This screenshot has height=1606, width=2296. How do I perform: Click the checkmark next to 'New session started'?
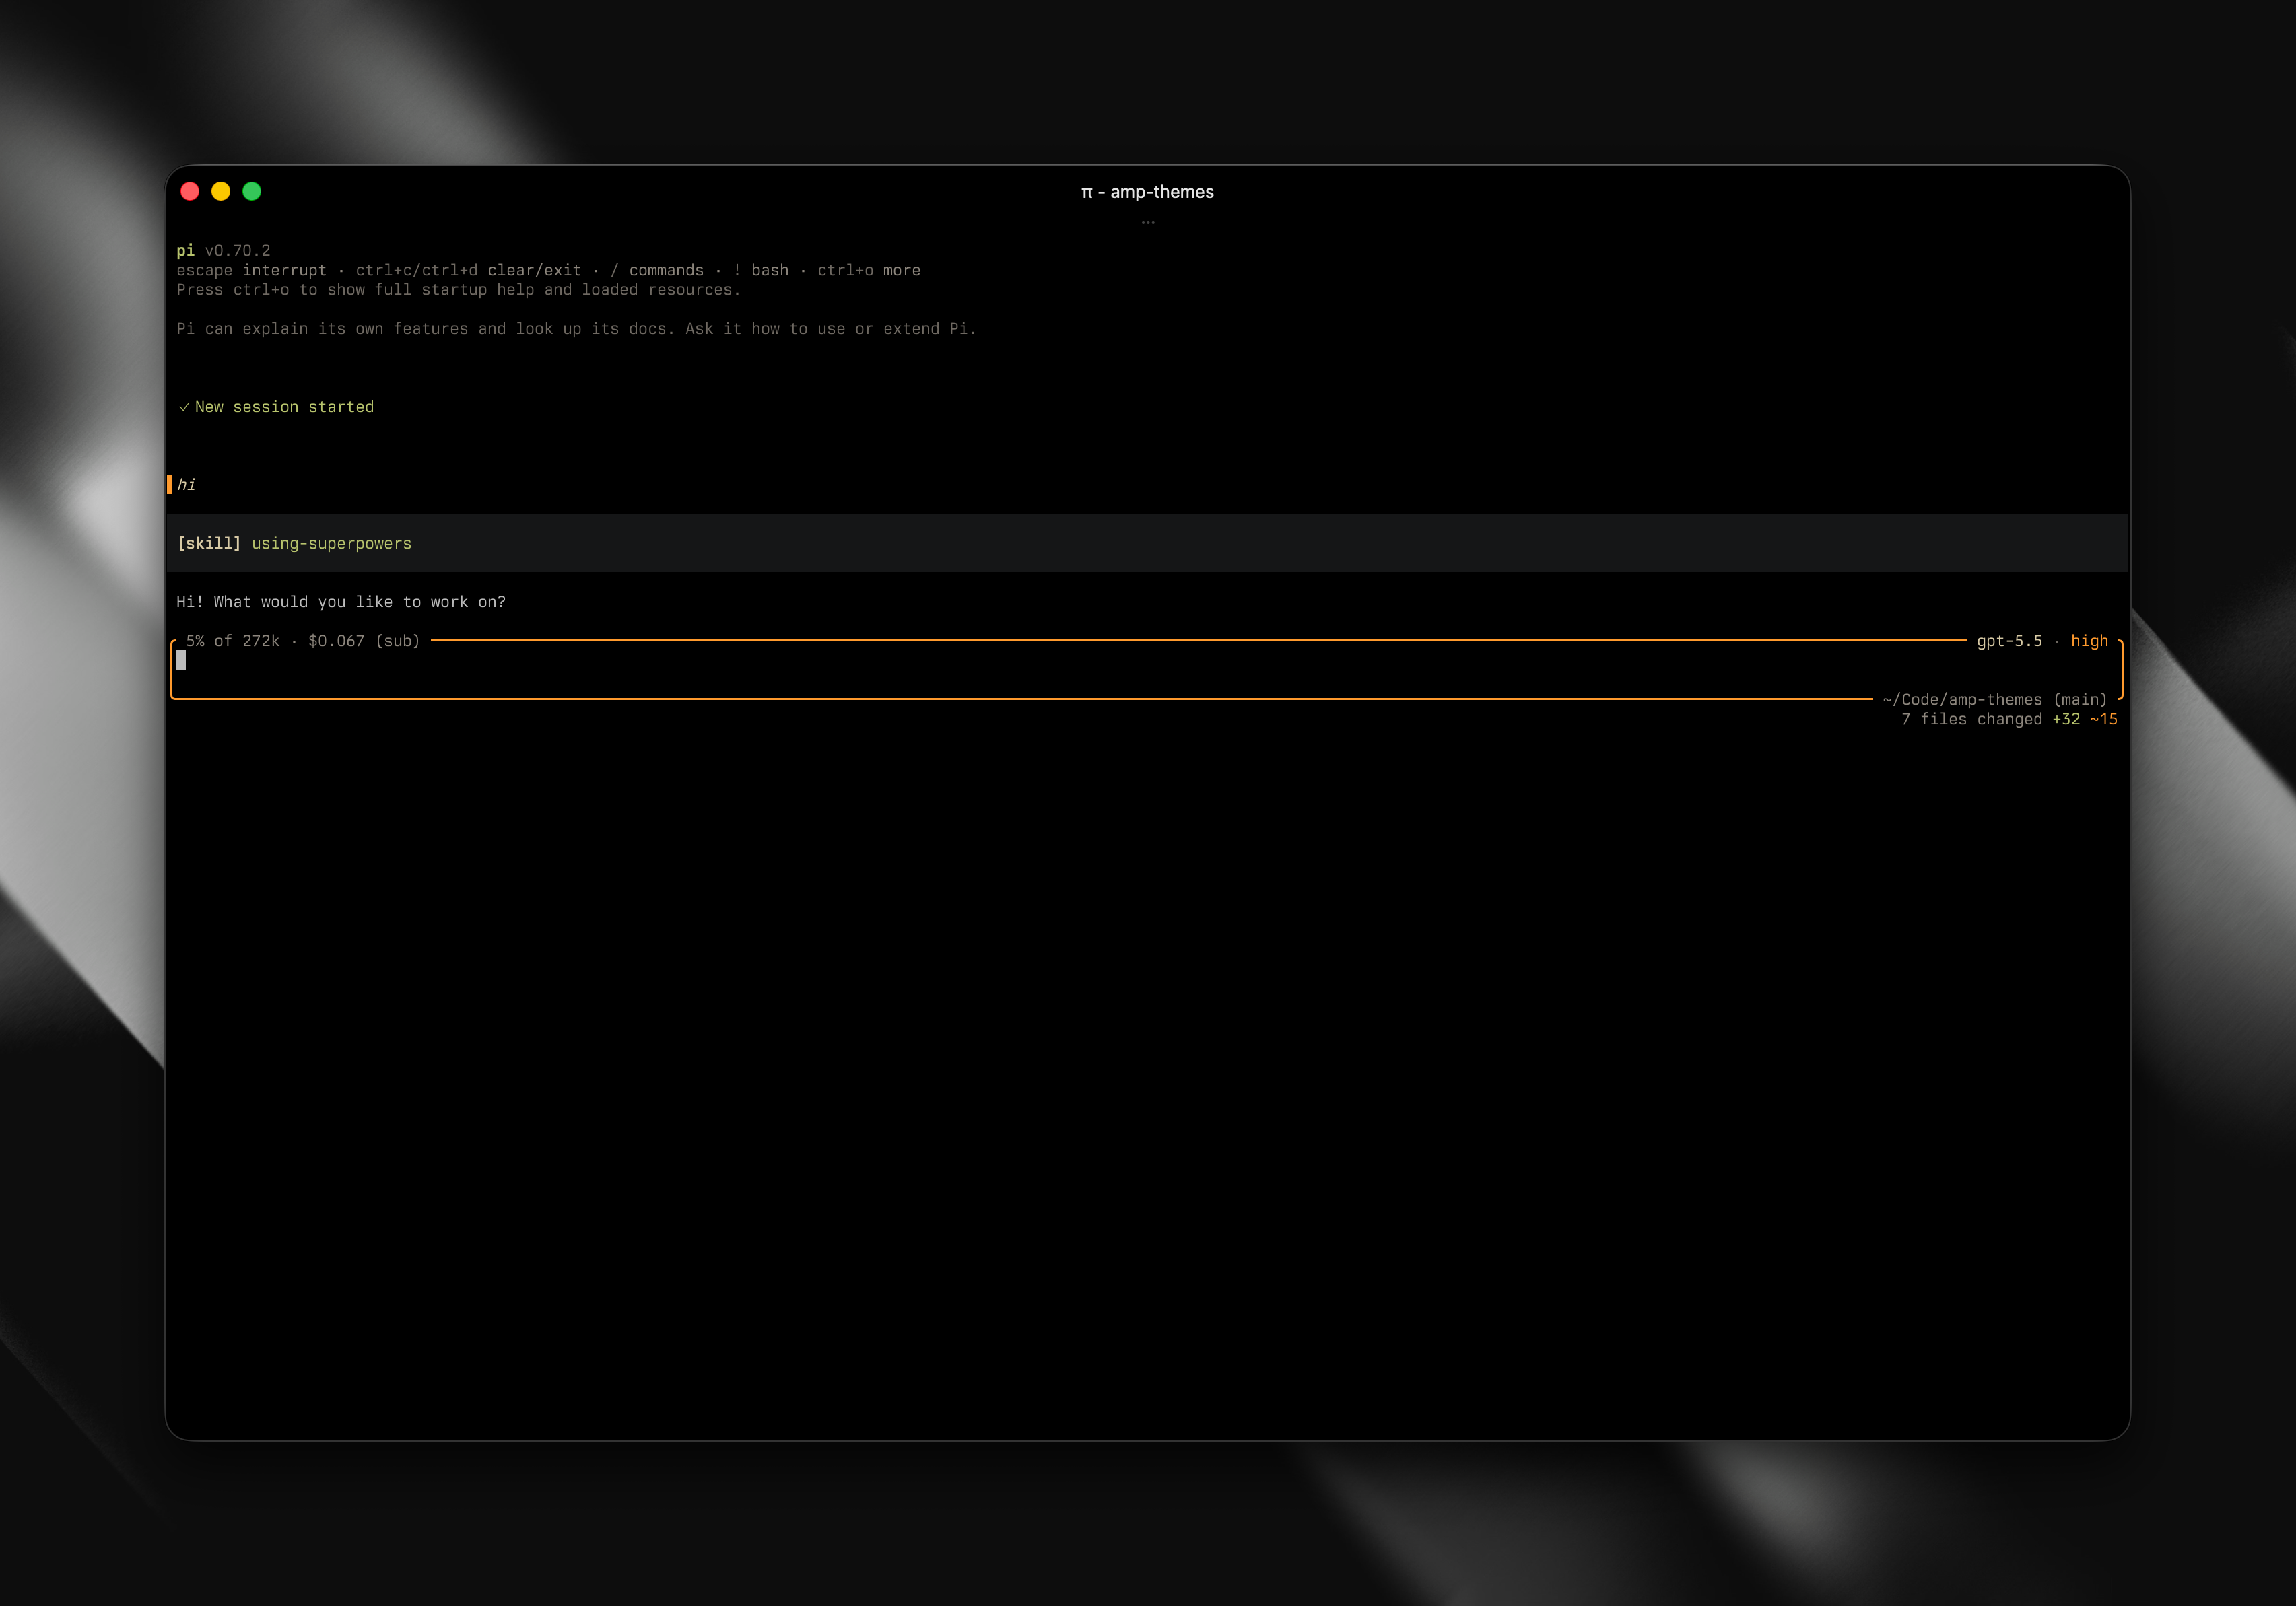point(184,407)
